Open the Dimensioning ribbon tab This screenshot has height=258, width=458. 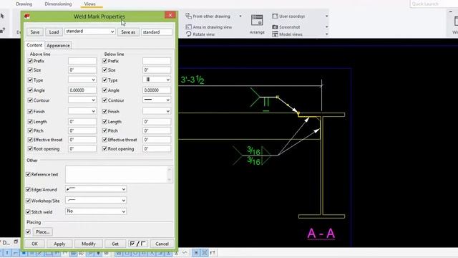(x=58, y=4)
